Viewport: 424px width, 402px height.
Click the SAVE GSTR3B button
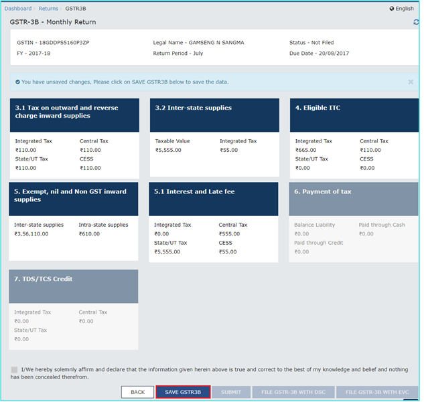pyautogui.click(x=183, y=392)
